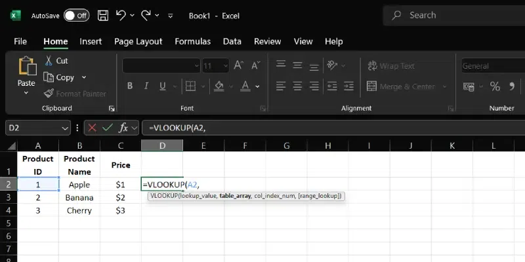Toggle Wrap Text

(391, 66)
